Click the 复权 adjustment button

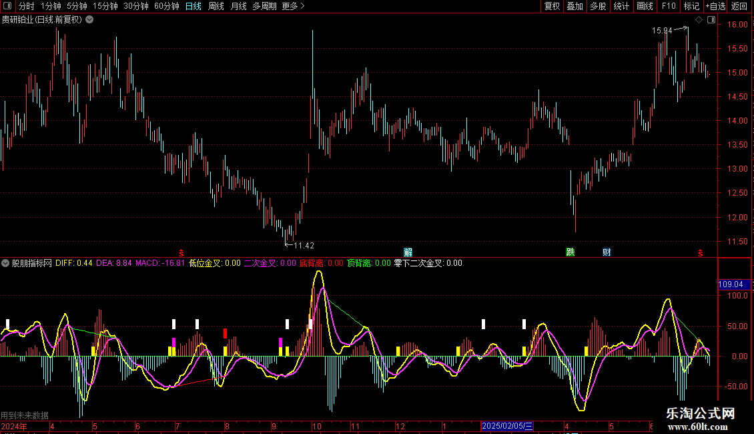point(552,6)
